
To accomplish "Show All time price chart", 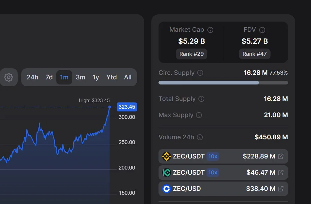I will [x=128, y=77].
